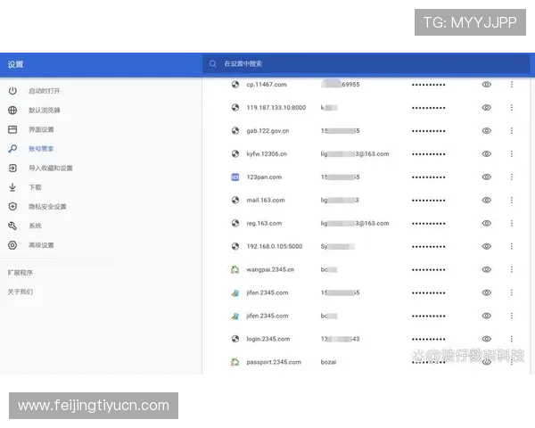Toggle password visibility for gab.122.gov.cn
The width and height of the screenshot is (535, 428).
[487, 131]
